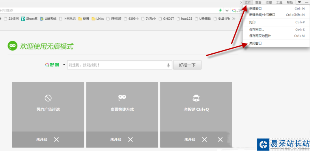
Task: Open the 文件 menu
Action: click(x=248, y=2)
